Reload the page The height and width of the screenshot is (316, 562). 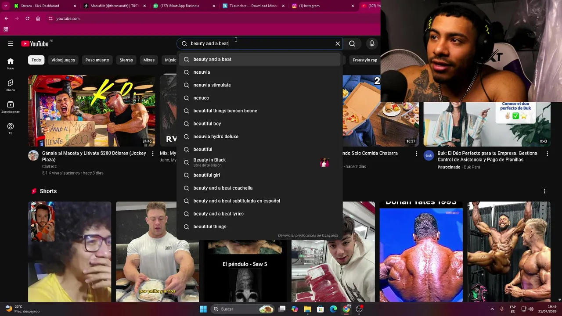pos(27,18)
